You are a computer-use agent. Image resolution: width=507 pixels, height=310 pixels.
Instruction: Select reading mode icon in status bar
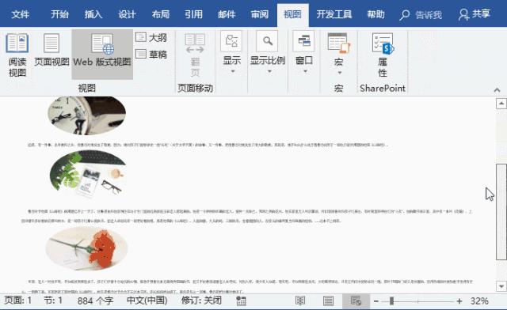(300, 301)
